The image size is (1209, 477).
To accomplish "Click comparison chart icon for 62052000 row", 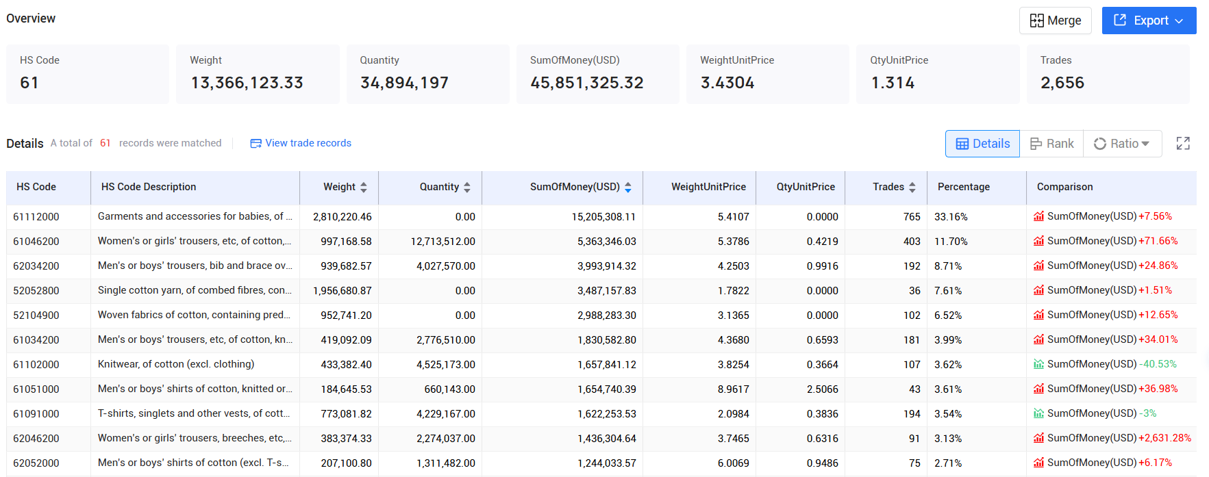I will pyautogui.click(x=1039, y=463).
